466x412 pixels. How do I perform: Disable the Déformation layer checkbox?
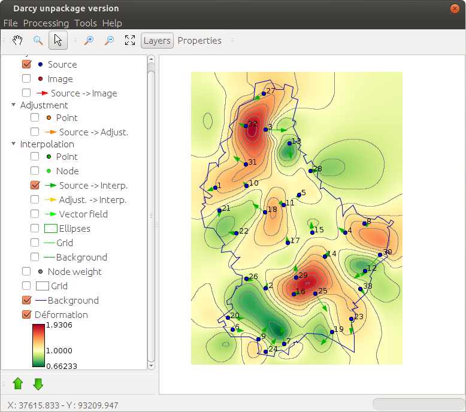(x=26, y=315)
